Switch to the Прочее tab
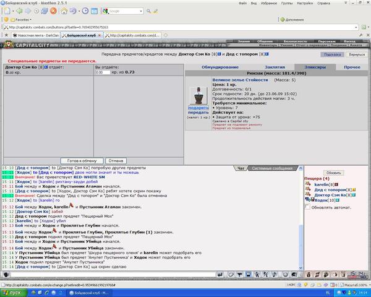This screenshot has height=297, width=371. [x=352, y=67]
